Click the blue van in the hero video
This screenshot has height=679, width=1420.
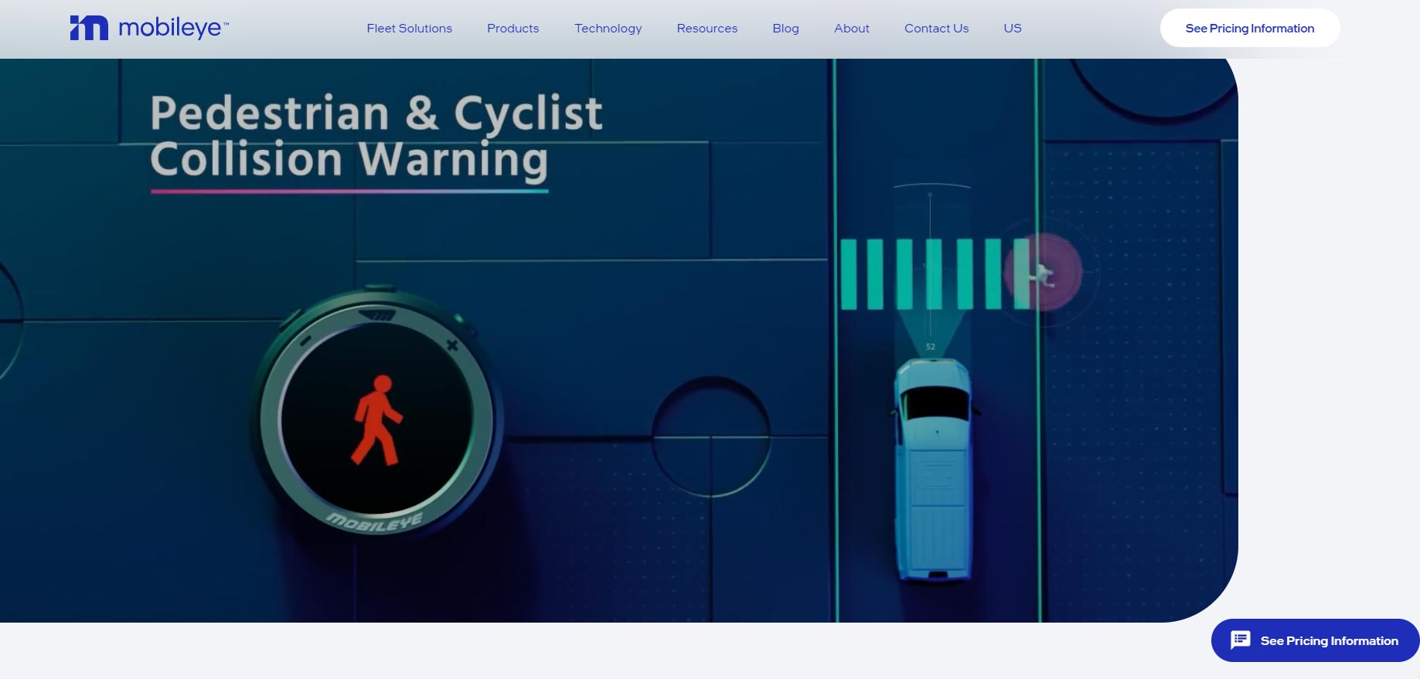(934, 467)
